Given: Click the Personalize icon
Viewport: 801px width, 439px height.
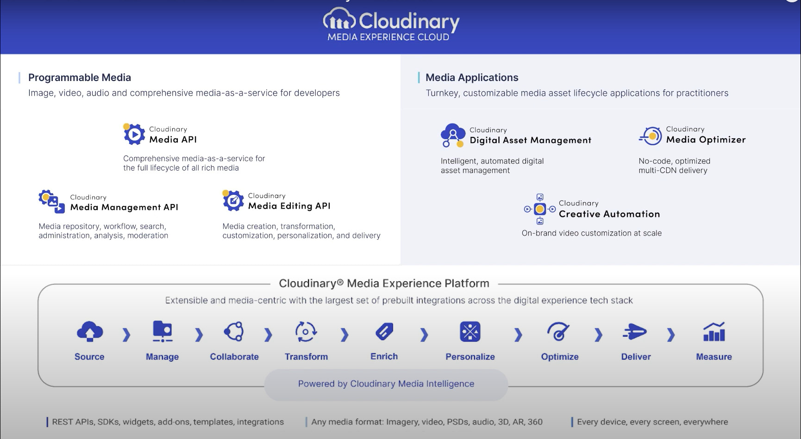Looking at the screenshot, I should (x=470, y=331).
